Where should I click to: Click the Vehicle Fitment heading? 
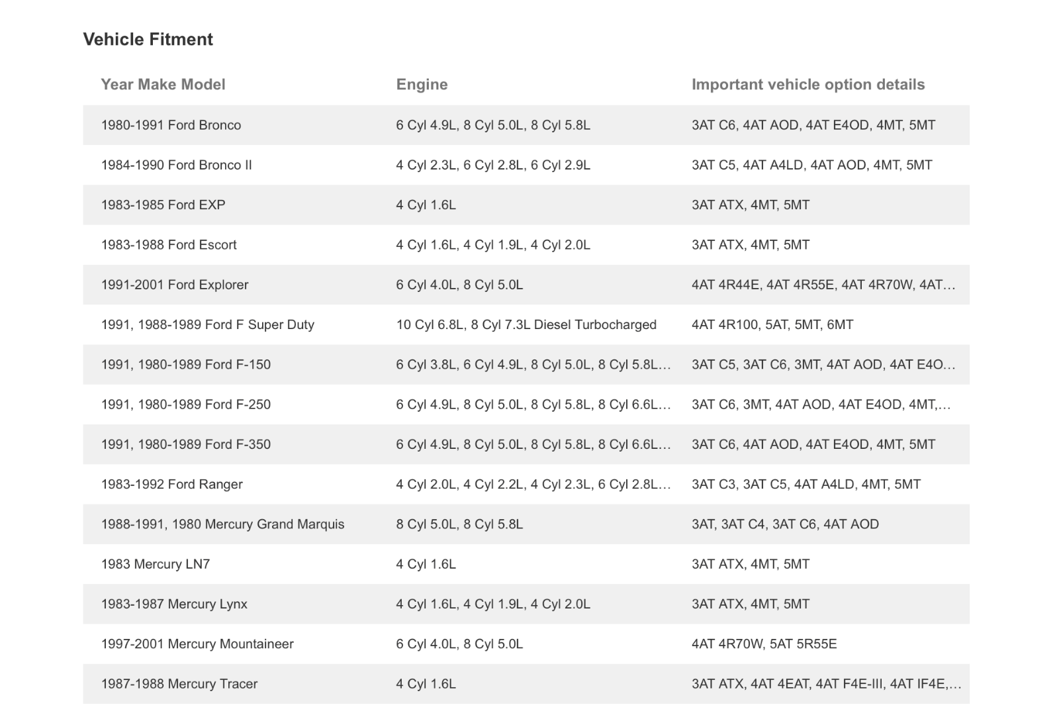coord(148,40)
